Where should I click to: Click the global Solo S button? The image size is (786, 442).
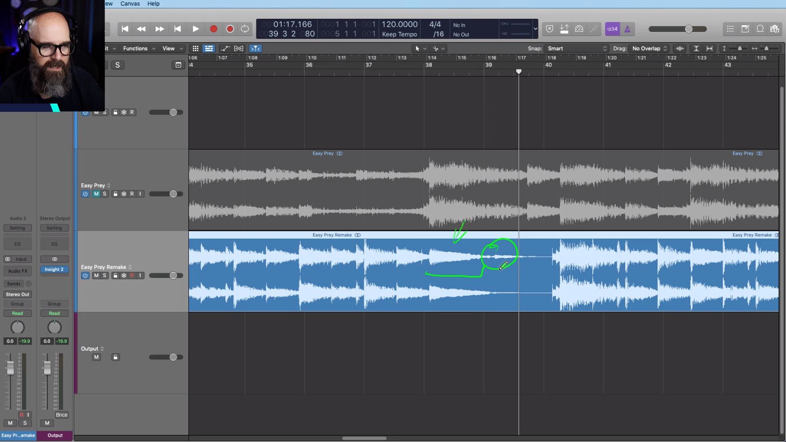[x=118, y=65]
